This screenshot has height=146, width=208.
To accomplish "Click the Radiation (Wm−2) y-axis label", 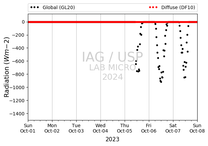I will tap(7, 67).
